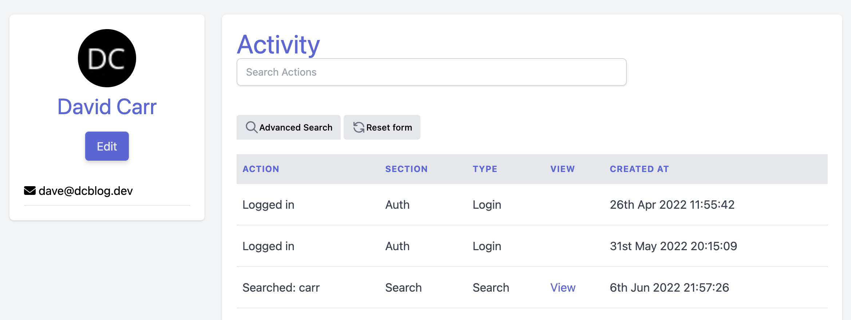
Task: Click the ACTION column header
Action: pos(261,169)
